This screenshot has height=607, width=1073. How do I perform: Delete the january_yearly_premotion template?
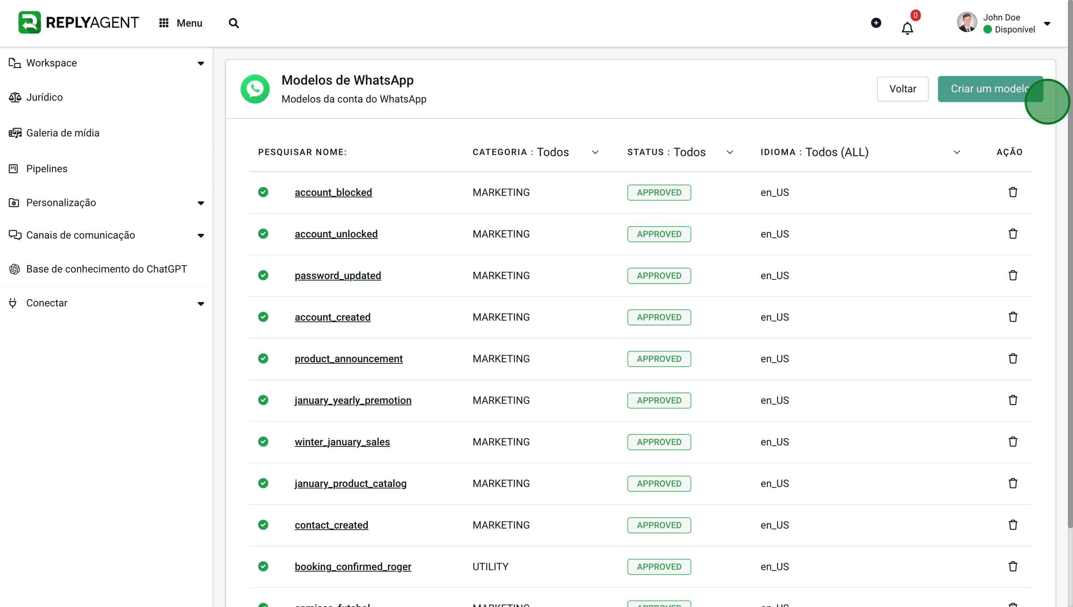coord(1012,400)
